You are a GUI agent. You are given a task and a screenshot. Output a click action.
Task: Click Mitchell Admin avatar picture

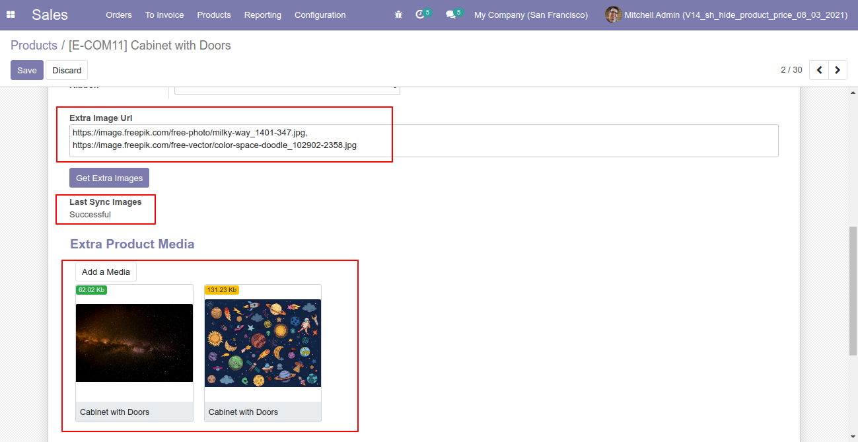click(x=613, y=15)
